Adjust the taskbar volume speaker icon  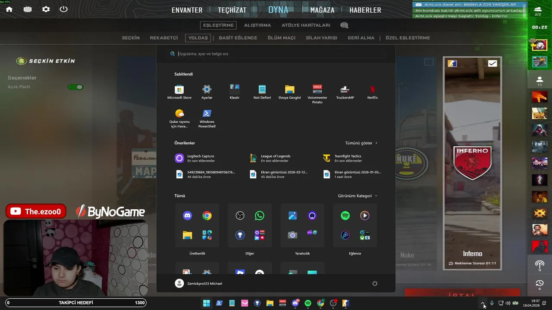coord(508,303)
